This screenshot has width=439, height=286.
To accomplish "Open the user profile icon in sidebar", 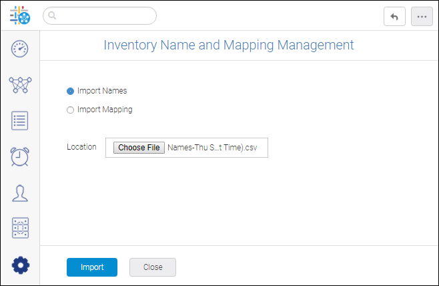I will 20,193.
